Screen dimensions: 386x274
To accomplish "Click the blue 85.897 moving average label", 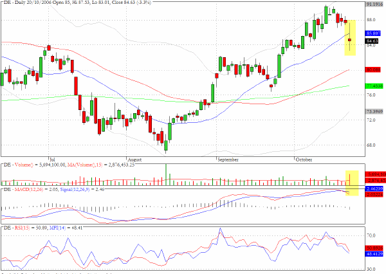I will pos(374,33).
